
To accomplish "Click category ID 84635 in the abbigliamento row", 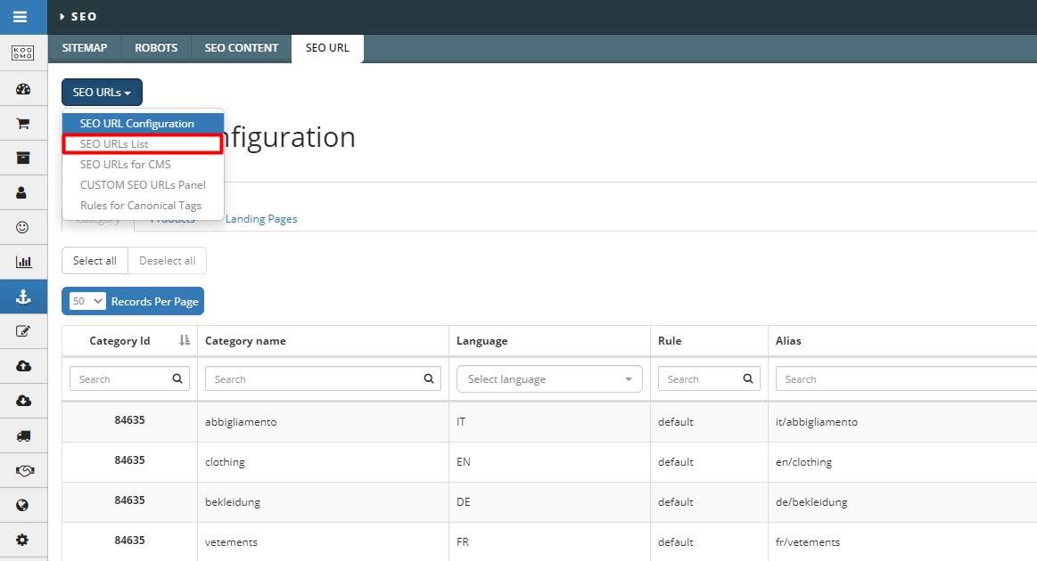I will pos(129,420).
